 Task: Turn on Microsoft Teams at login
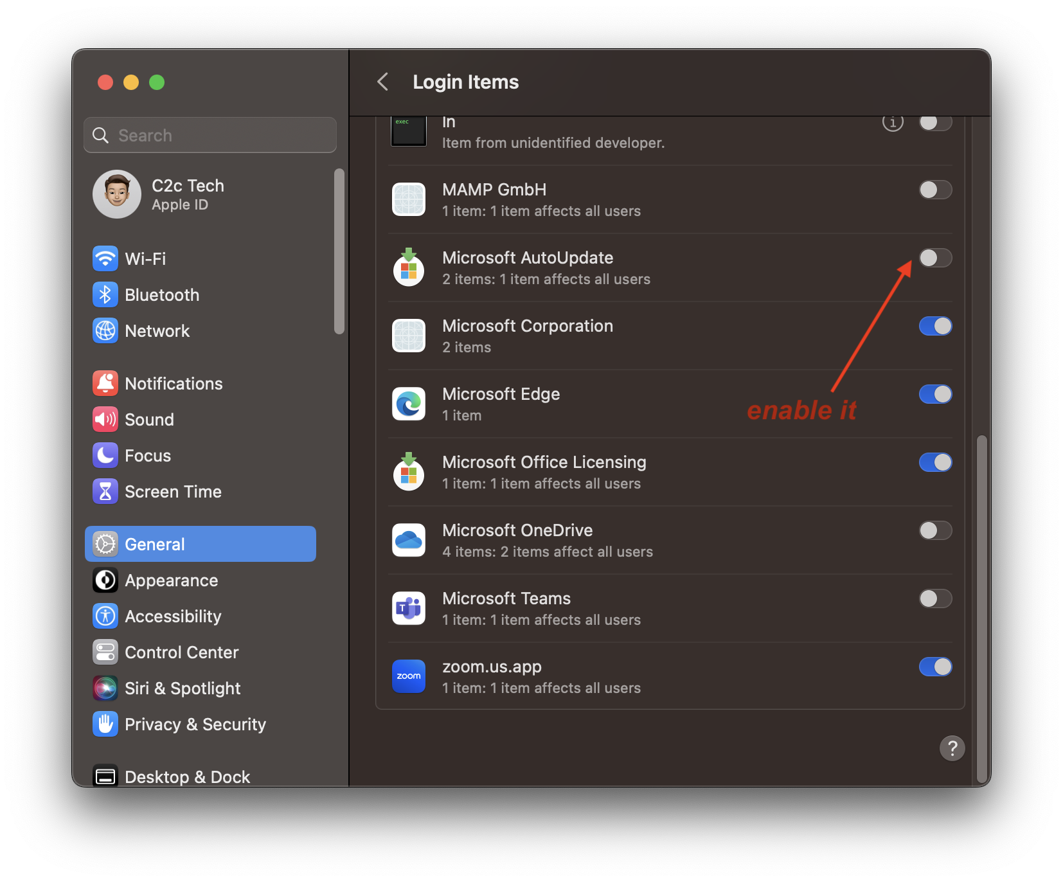pyautogui.click(x=936, y=598)
